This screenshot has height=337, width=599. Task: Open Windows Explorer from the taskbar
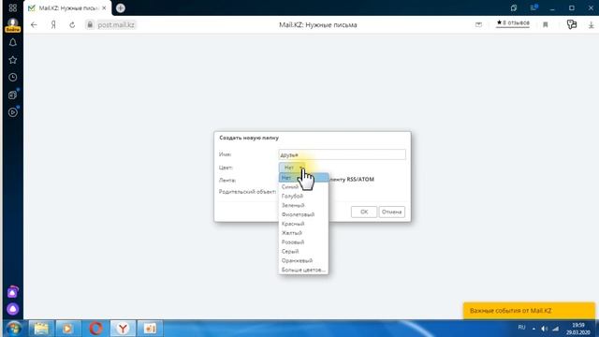(x=41, y=329)
